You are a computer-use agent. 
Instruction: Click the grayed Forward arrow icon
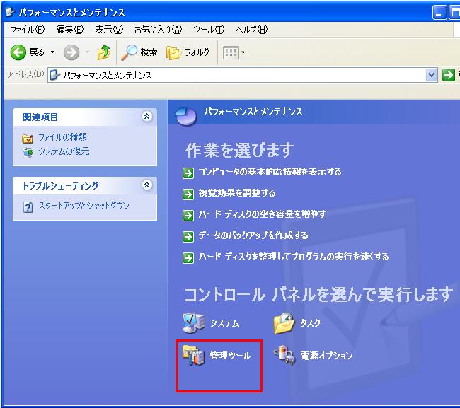click(x=71, y=52)
